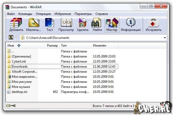Screen dimensions: 173x115
Task: Select the CyberLink folder name
Action: click(x=19, y=61)
